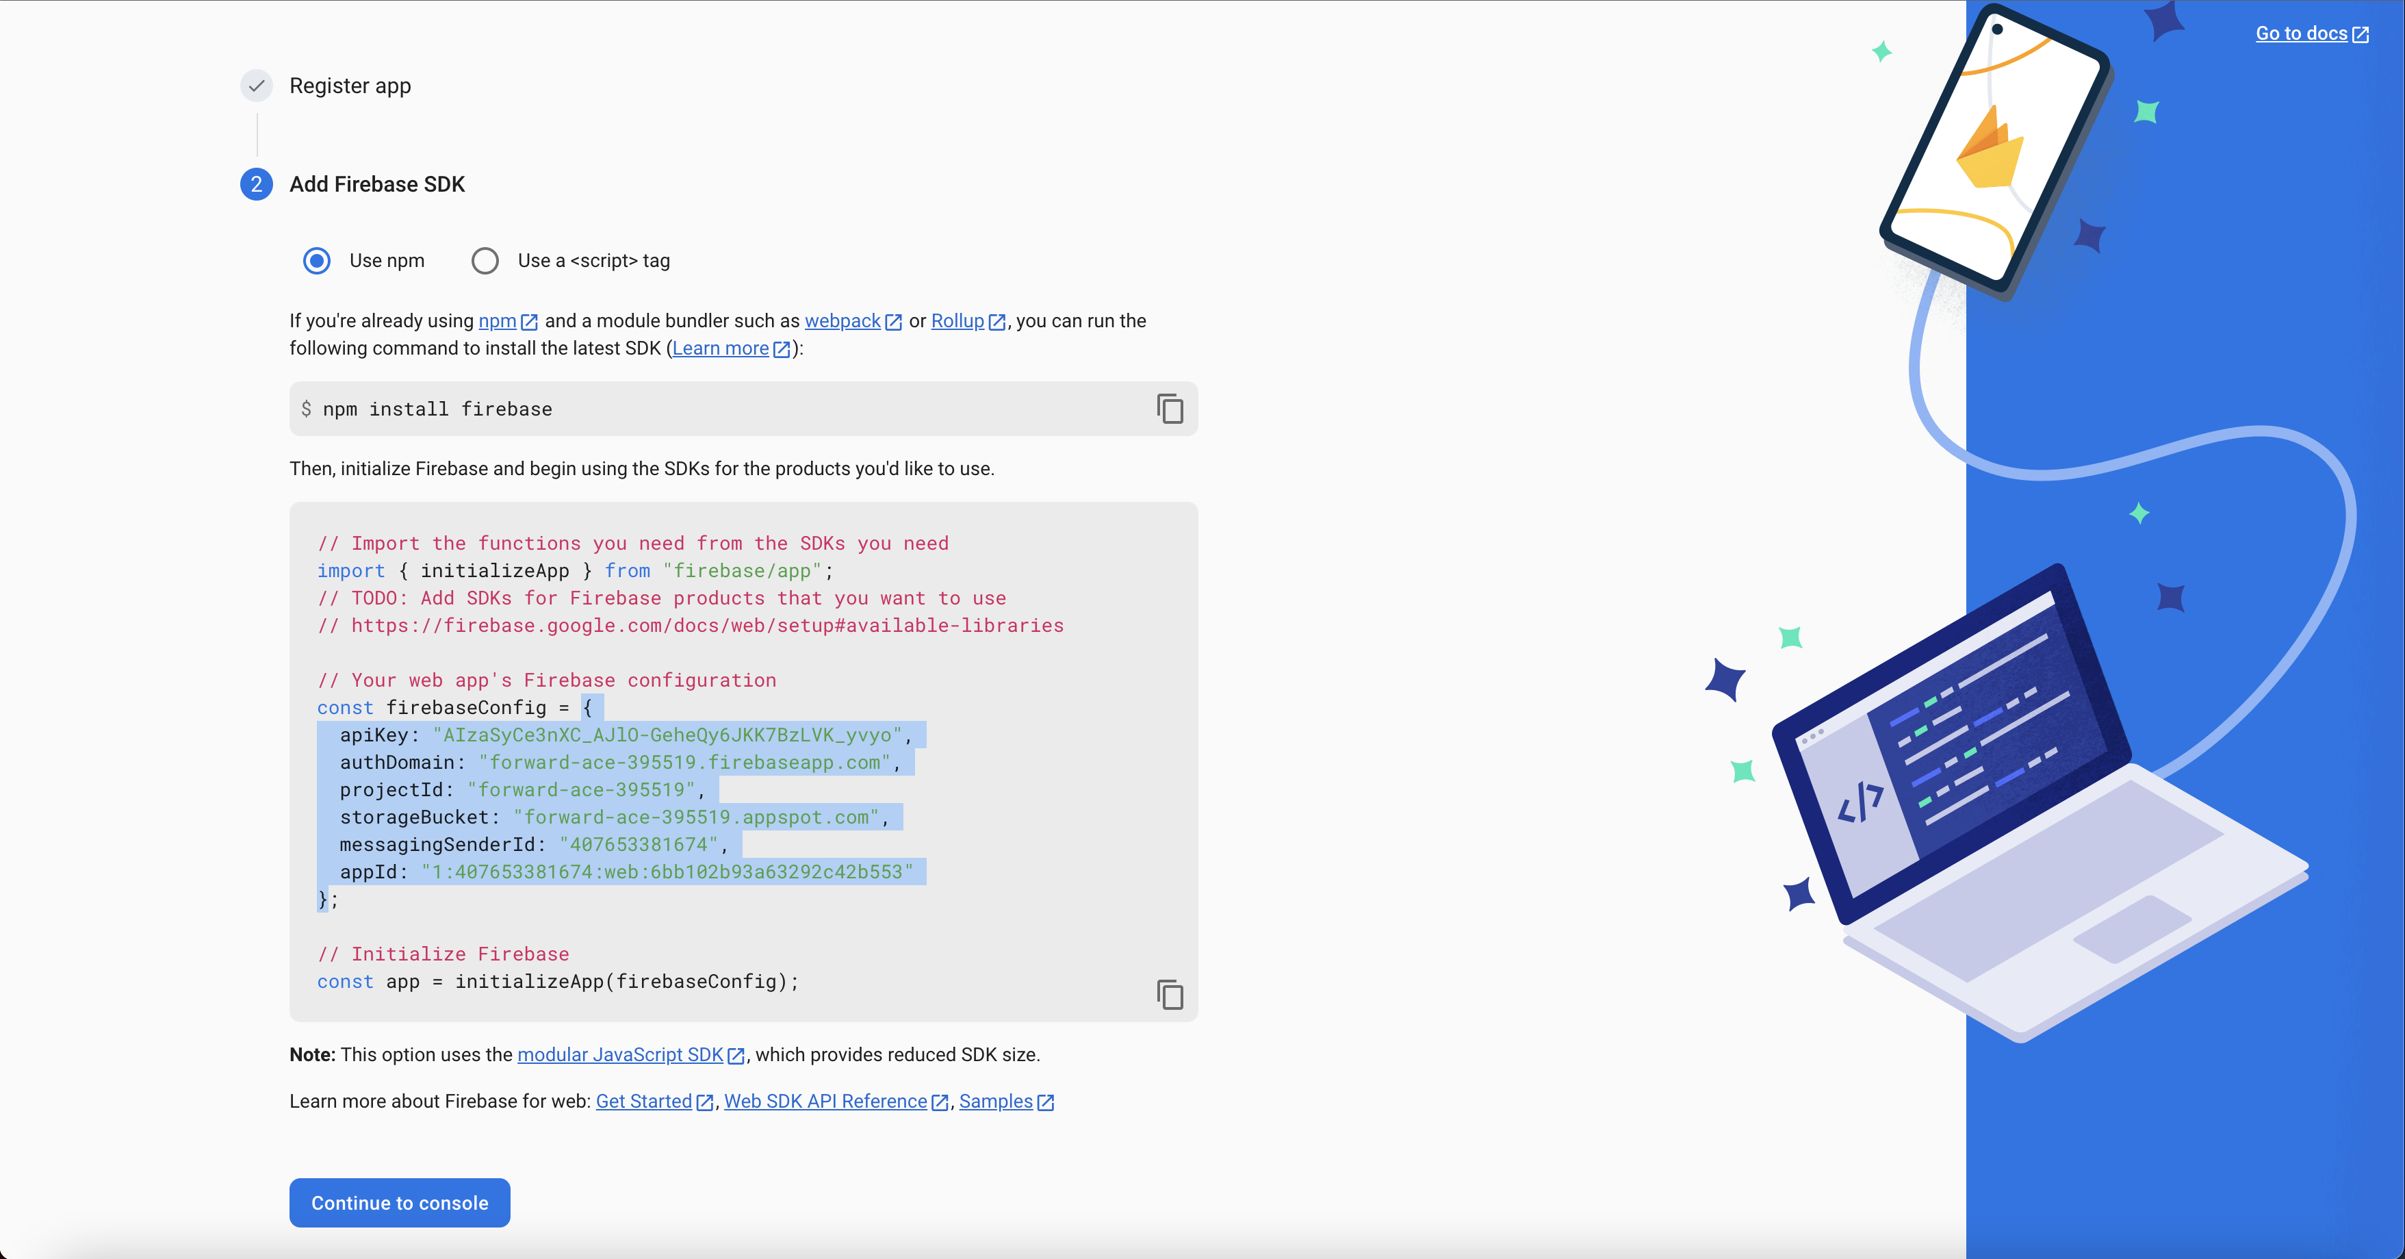Click the Register app step heading
The image size is (2405, 1259).
coord(350,86)
